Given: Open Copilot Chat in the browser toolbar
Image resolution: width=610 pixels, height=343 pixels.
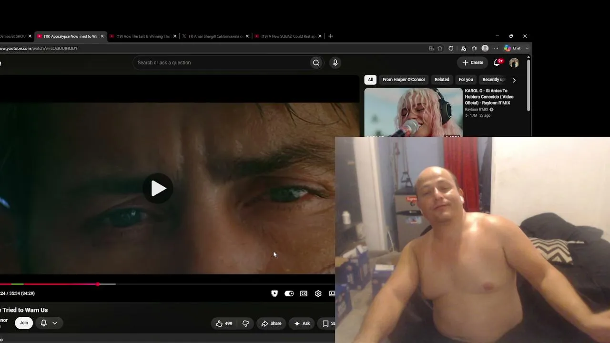Looking at the screenshot, I should point(513,48).
